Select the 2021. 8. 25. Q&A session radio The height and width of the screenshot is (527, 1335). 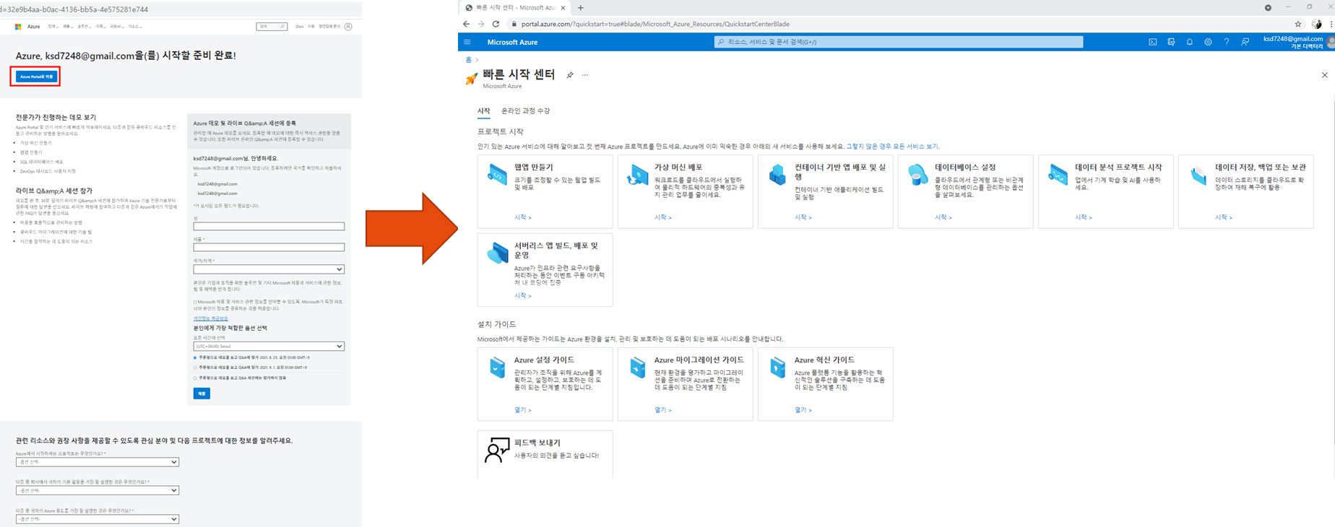coord(195,357)
